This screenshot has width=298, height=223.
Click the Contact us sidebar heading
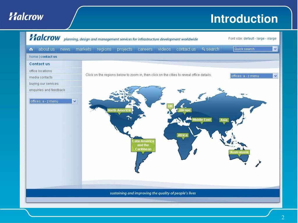tap(40, 64)
